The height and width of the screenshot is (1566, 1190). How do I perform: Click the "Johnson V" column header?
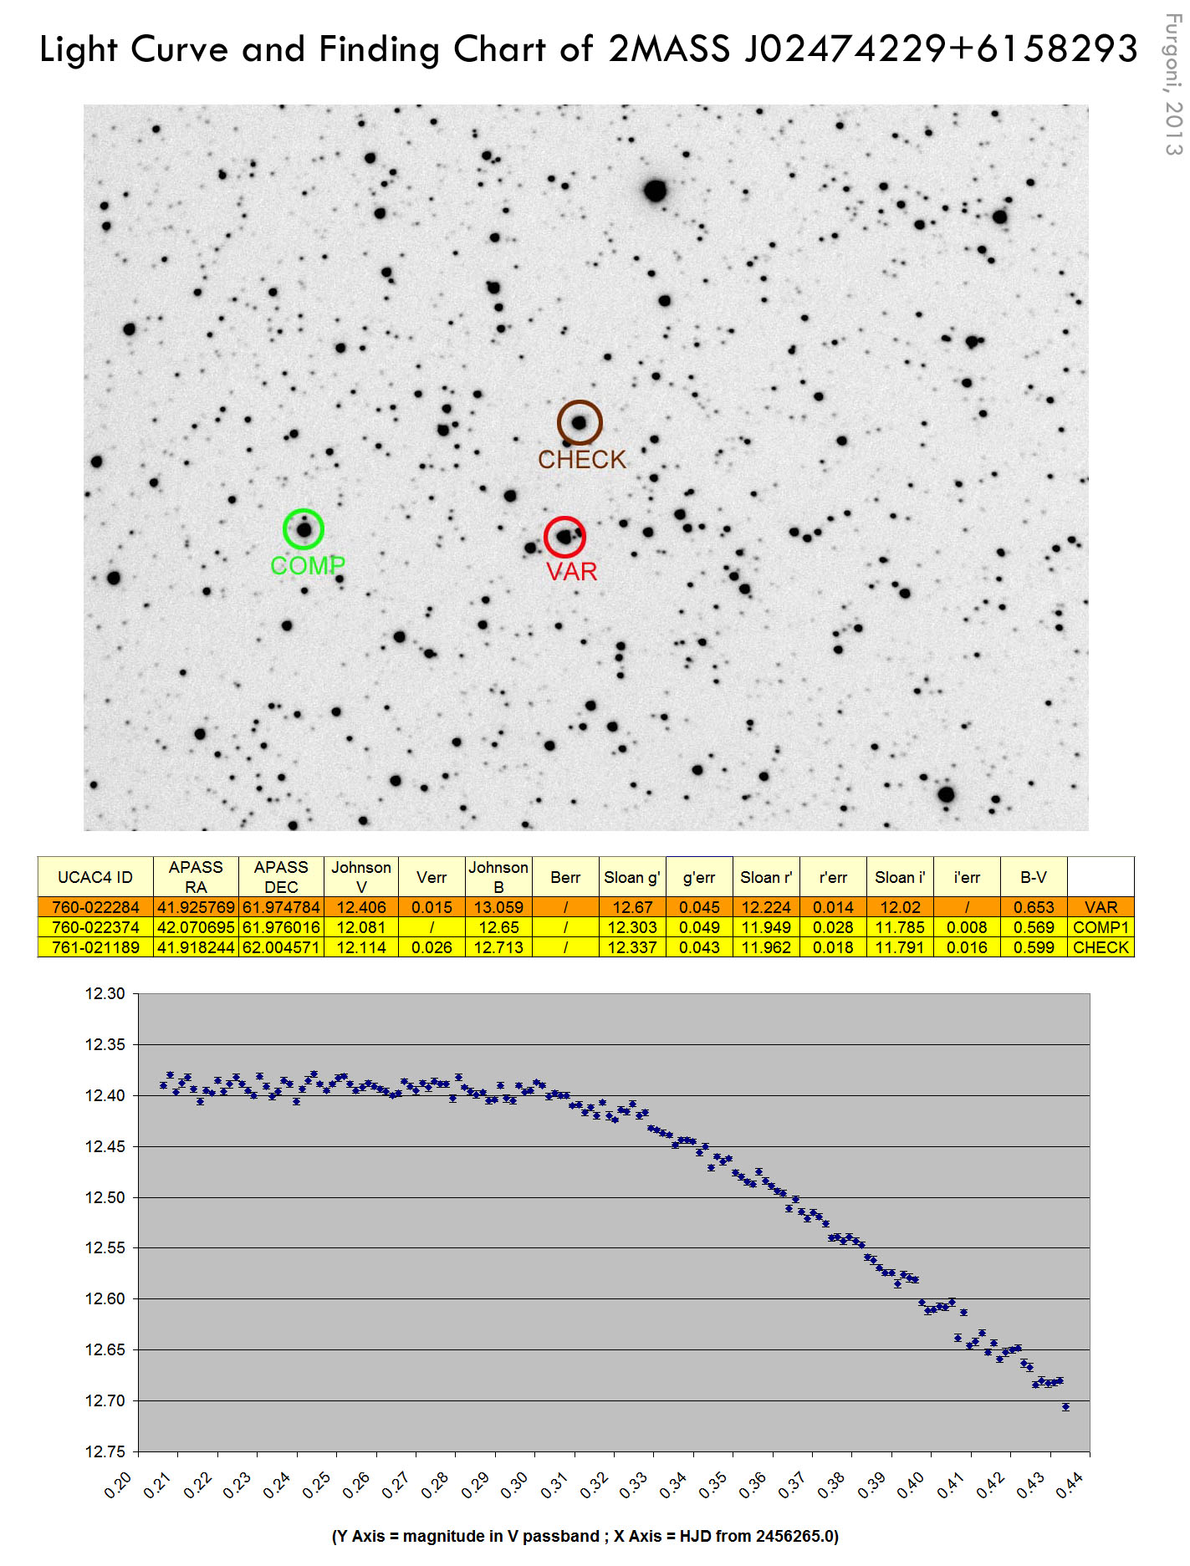(361, 877)
